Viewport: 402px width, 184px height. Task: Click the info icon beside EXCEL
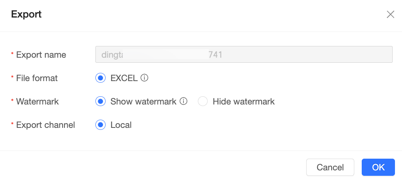tap(144, 78)
